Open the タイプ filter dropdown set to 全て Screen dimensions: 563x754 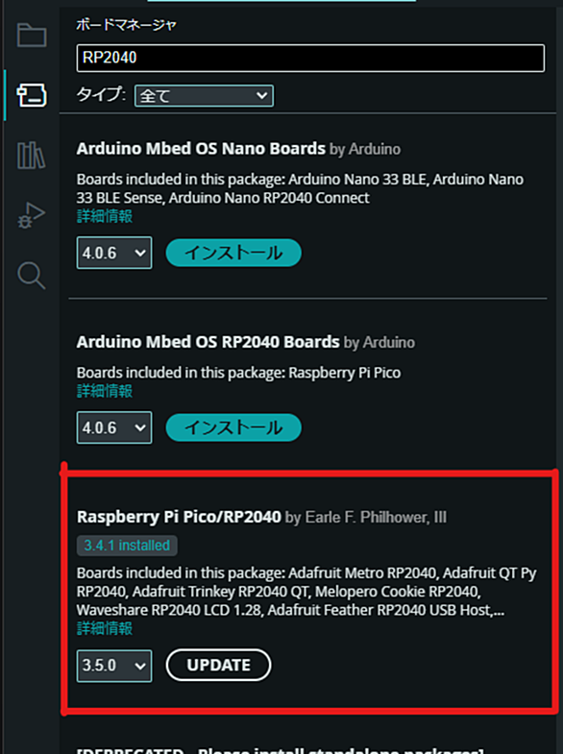tap(204, 96)
